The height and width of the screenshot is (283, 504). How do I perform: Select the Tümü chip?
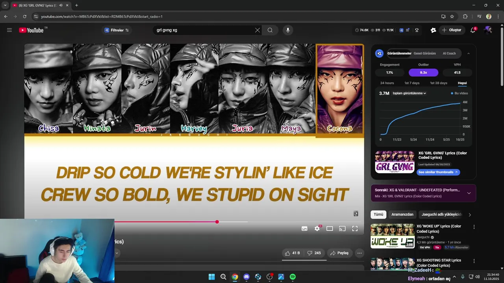click(x=378, y=215)
